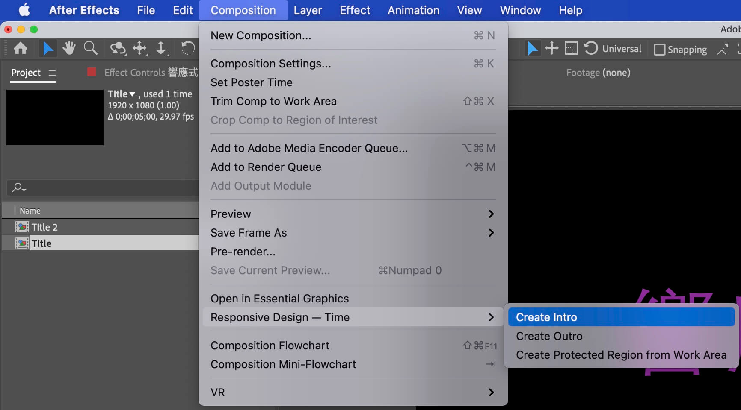
Task: Click the blue arrow selection icon right toolbar
Action: pos(532,48)
